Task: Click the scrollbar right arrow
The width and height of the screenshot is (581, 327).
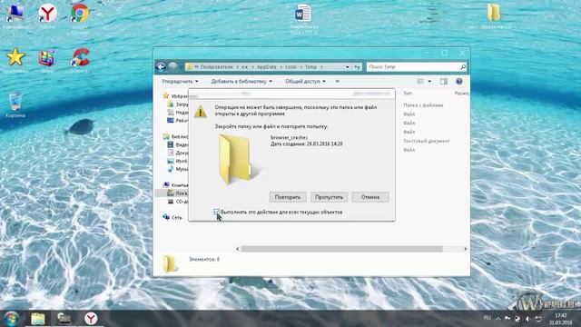Action: [466, 249]
